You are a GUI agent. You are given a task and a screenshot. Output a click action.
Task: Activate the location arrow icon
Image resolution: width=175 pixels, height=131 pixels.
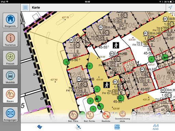(170, 8)
